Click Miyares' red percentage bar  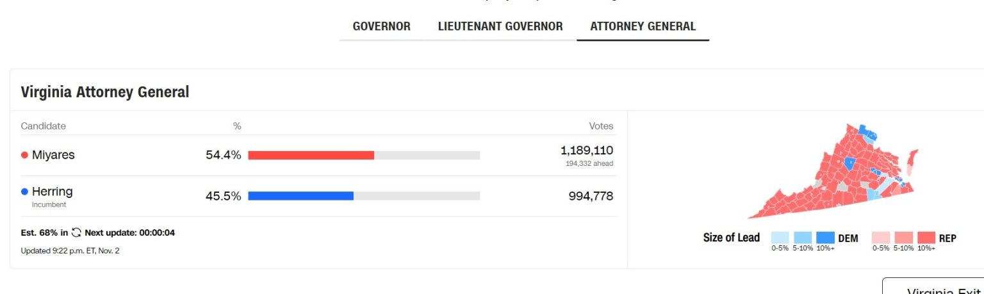pyautogui.click(x=311, y=155)
